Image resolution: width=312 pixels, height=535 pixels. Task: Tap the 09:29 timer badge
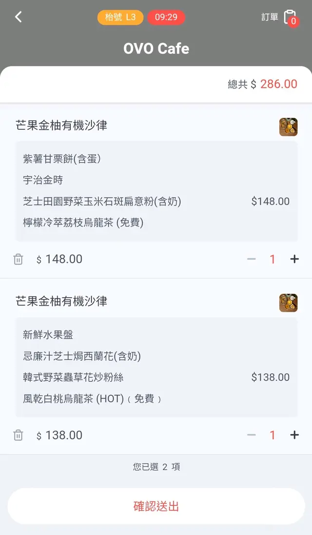pos(166,18)
